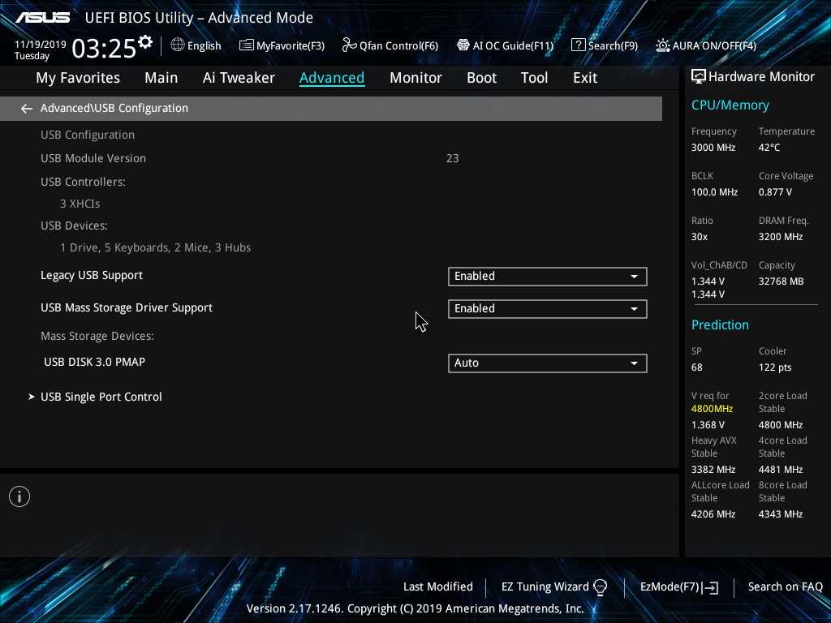The width and height of the screenshot is (831, 623).
Task: Click the globe language icon
Action: click(x=178, y=45)
